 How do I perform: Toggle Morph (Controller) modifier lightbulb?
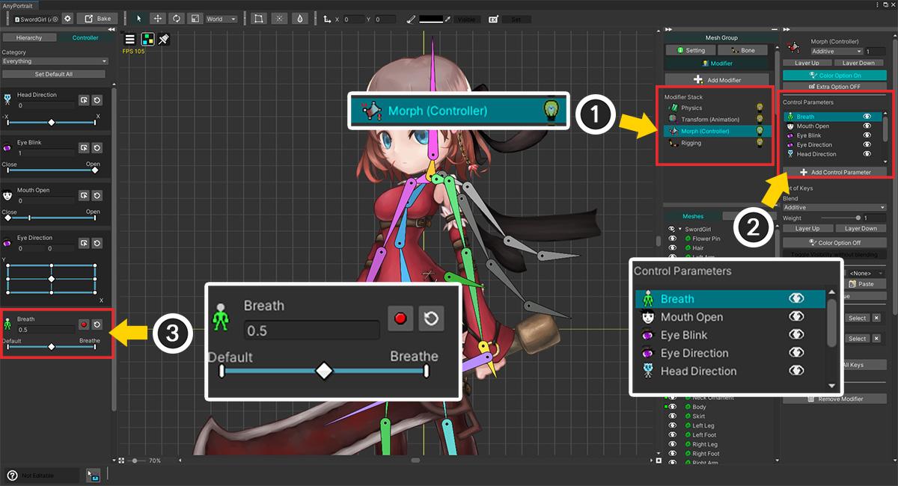(x=760, y=132)
